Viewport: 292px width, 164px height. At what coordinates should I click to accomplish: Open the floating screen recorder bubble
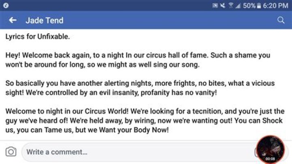[271, 149]
